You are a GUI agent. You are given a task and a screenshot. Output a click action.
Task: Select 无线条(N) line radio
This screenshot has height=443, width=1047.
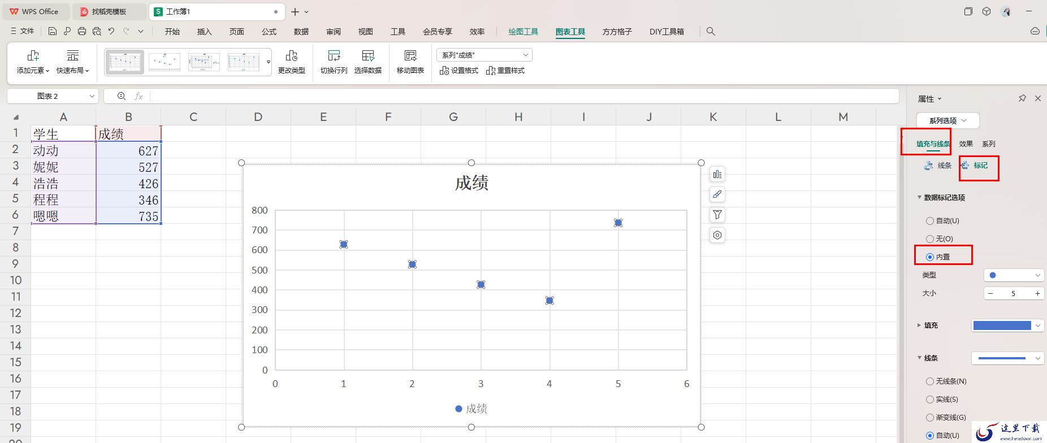coord(929,381)
